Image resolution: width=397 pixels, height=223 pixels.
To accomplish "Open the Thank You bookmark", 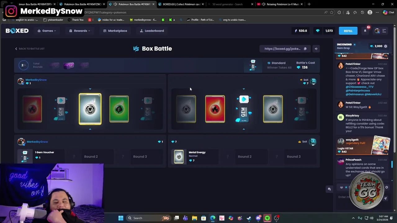I will coord(75,20).
